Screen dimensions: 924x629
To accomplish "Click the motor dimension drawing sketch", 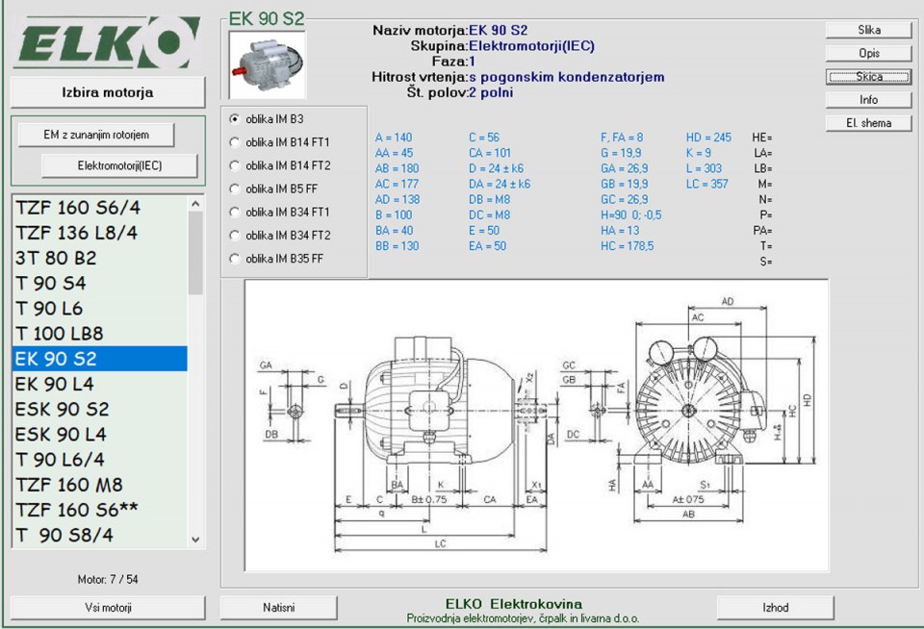I will [536, 425].
